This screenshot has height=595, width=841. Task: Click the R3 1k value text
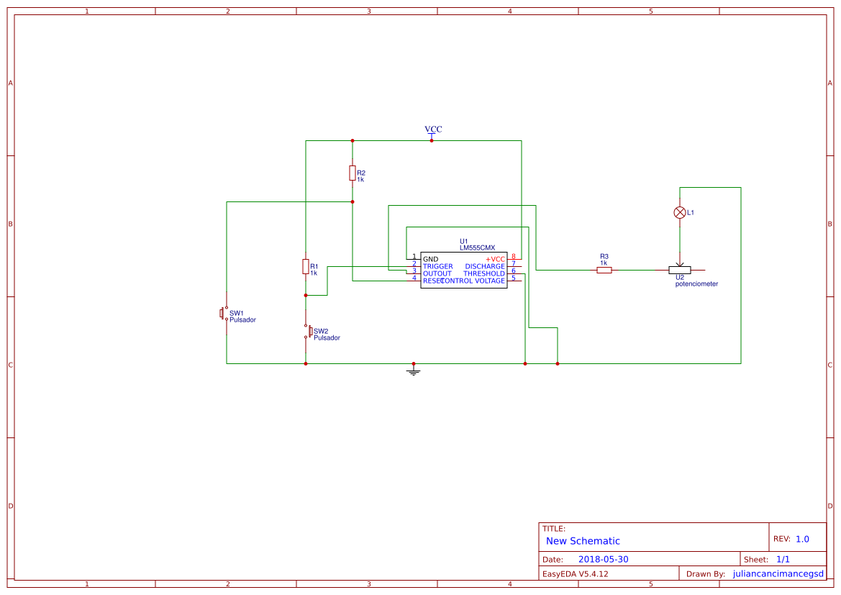604,263
